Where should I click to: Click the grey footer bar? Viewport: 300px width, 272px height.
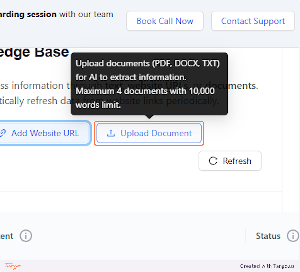(x=150, y=266)
